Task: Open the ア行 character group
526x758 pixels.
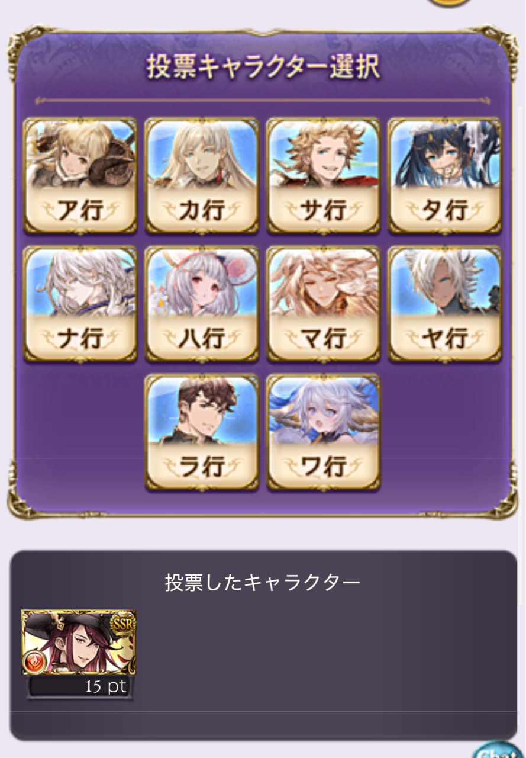Action: pos(80,175)
